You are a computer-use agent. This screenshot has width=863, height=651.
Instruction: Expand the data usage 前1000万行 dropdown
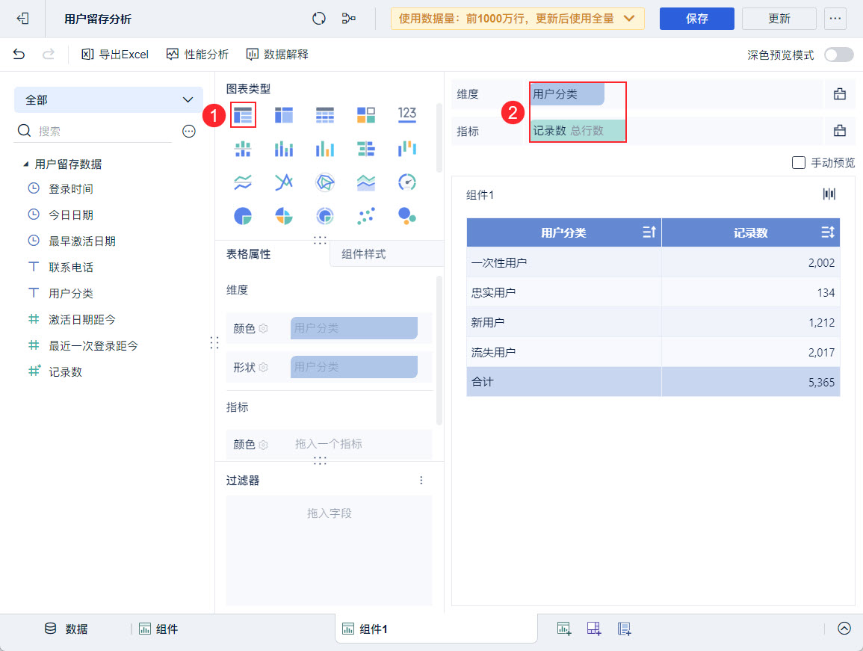[x=517, y=19]
